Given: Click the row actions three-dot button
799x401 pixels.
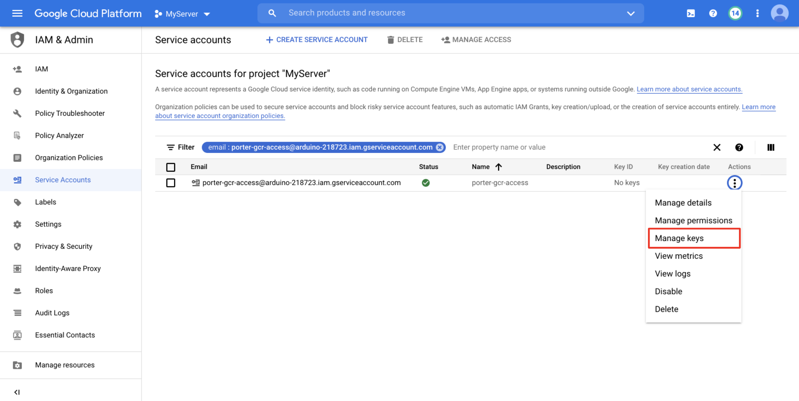Looking at the screenshot, I should tap(734, 183).
